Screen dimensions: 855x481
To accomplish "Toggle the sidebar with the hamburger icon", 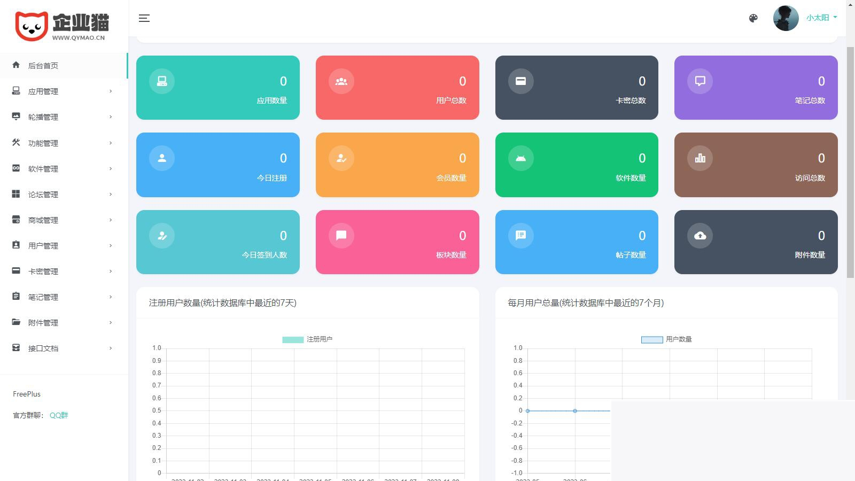I will 144,18.
